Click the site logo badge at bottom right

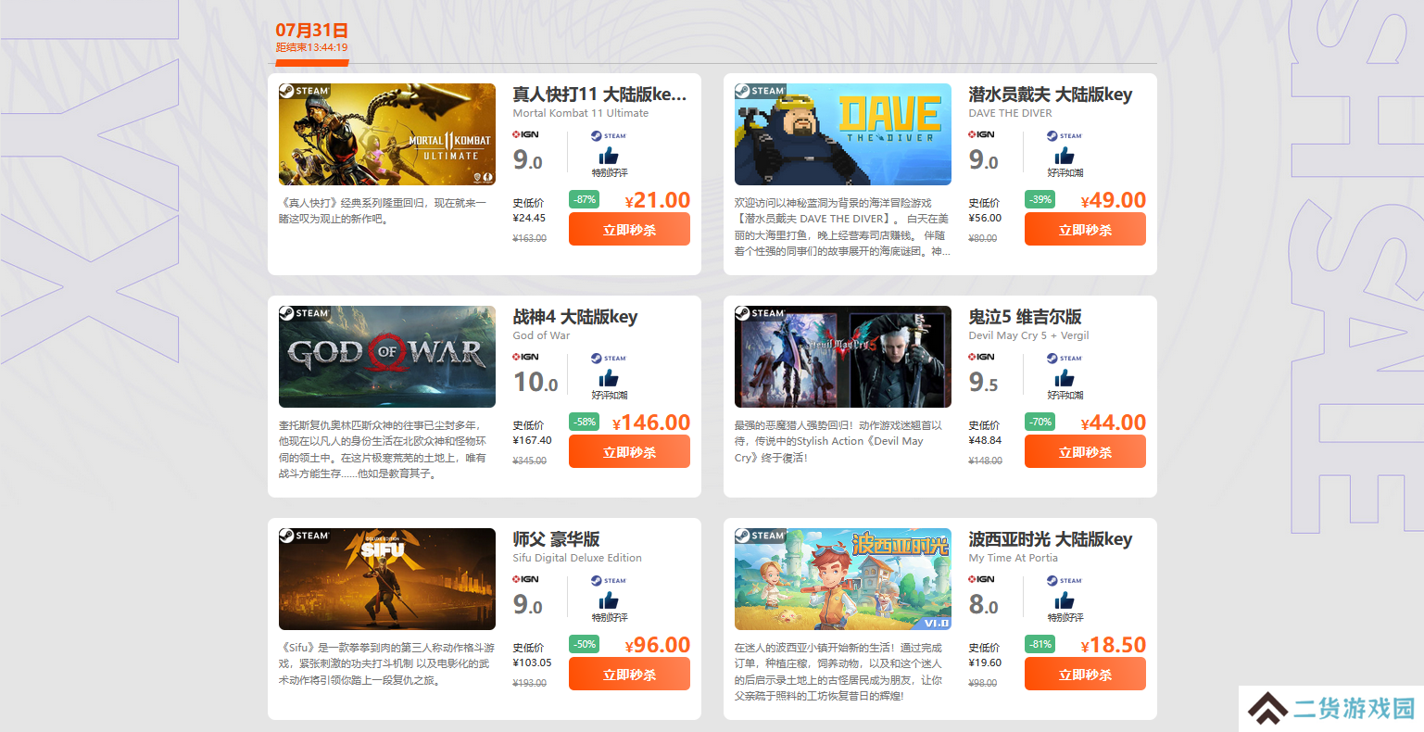(x=1330, y=709)
